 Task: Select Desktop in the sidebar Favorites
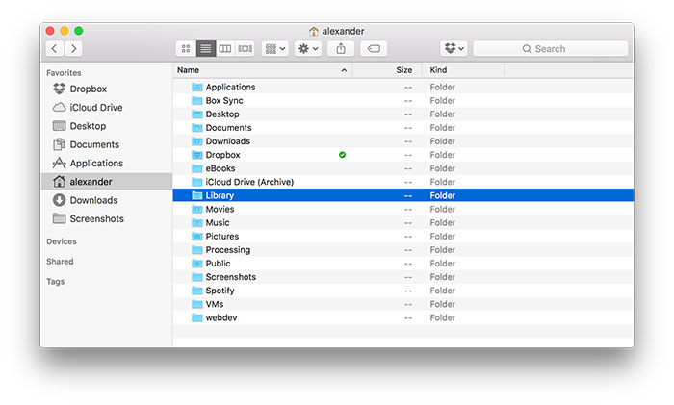coord(107,126)
